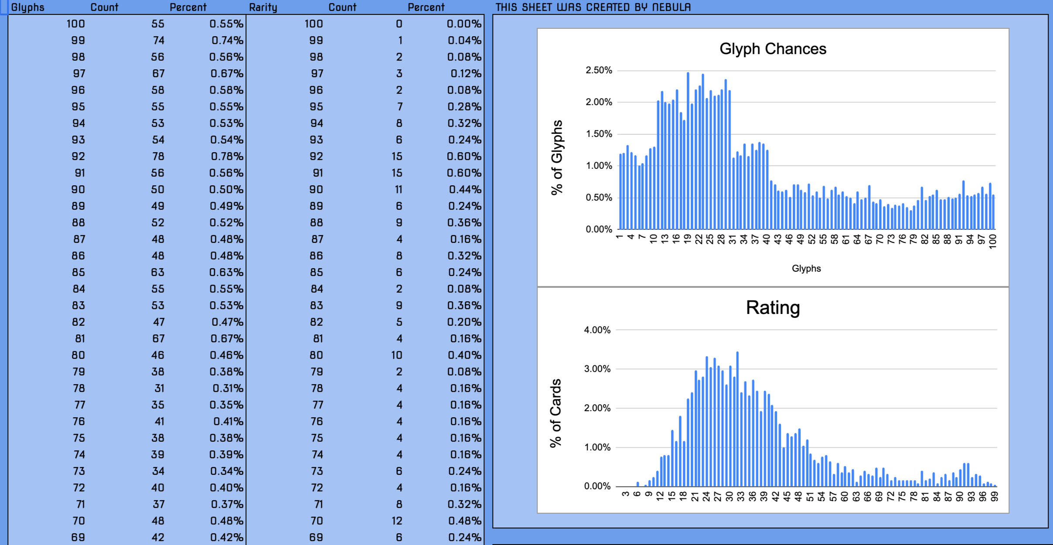Click the '% of Cards' vertical axis label
This screenshot has height=545, width=1053.
click(555, 413)
